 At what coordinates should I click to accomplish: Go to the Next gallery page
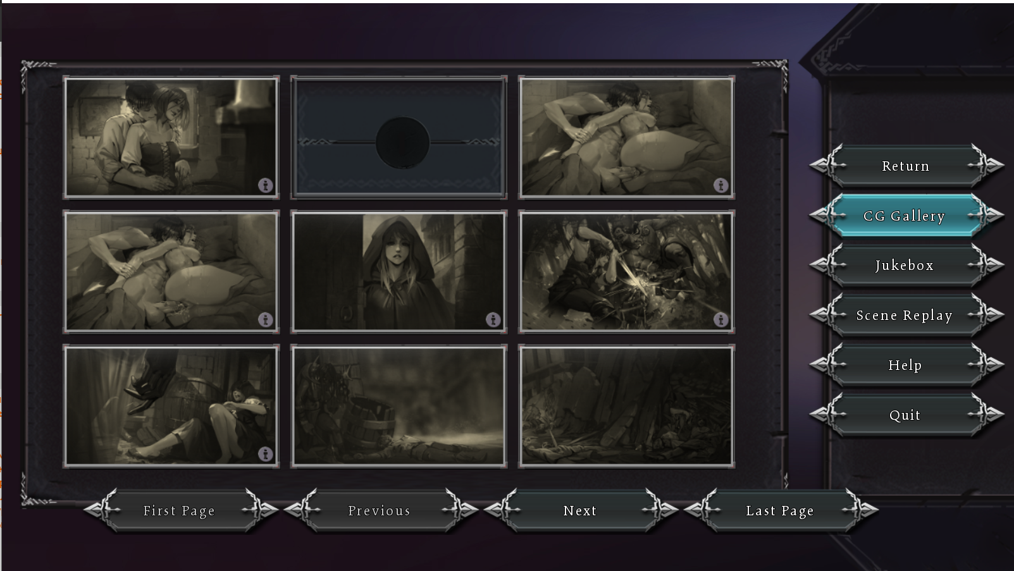click(x=580, y=510)
